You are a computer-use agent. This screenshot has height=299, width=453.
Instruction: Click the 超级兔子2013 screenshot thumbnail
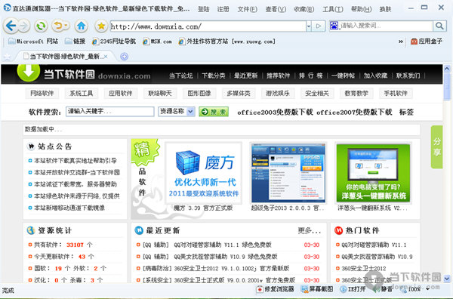point(288,173)
